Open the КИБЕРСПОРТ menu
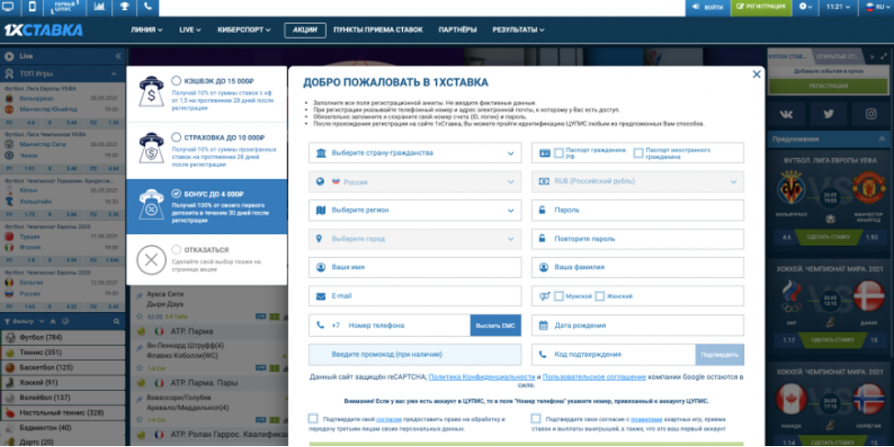The height and width of the screenshot is (447, 894). (244, 30)
